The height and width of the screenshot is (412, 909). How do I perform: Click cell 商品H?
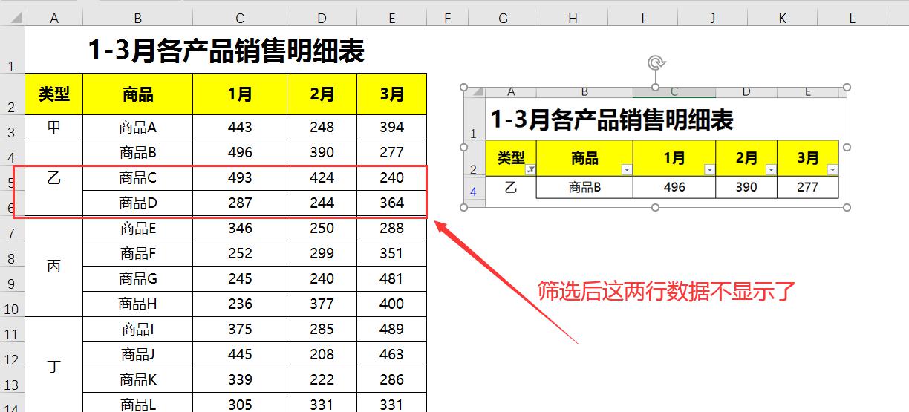(138, 304)
